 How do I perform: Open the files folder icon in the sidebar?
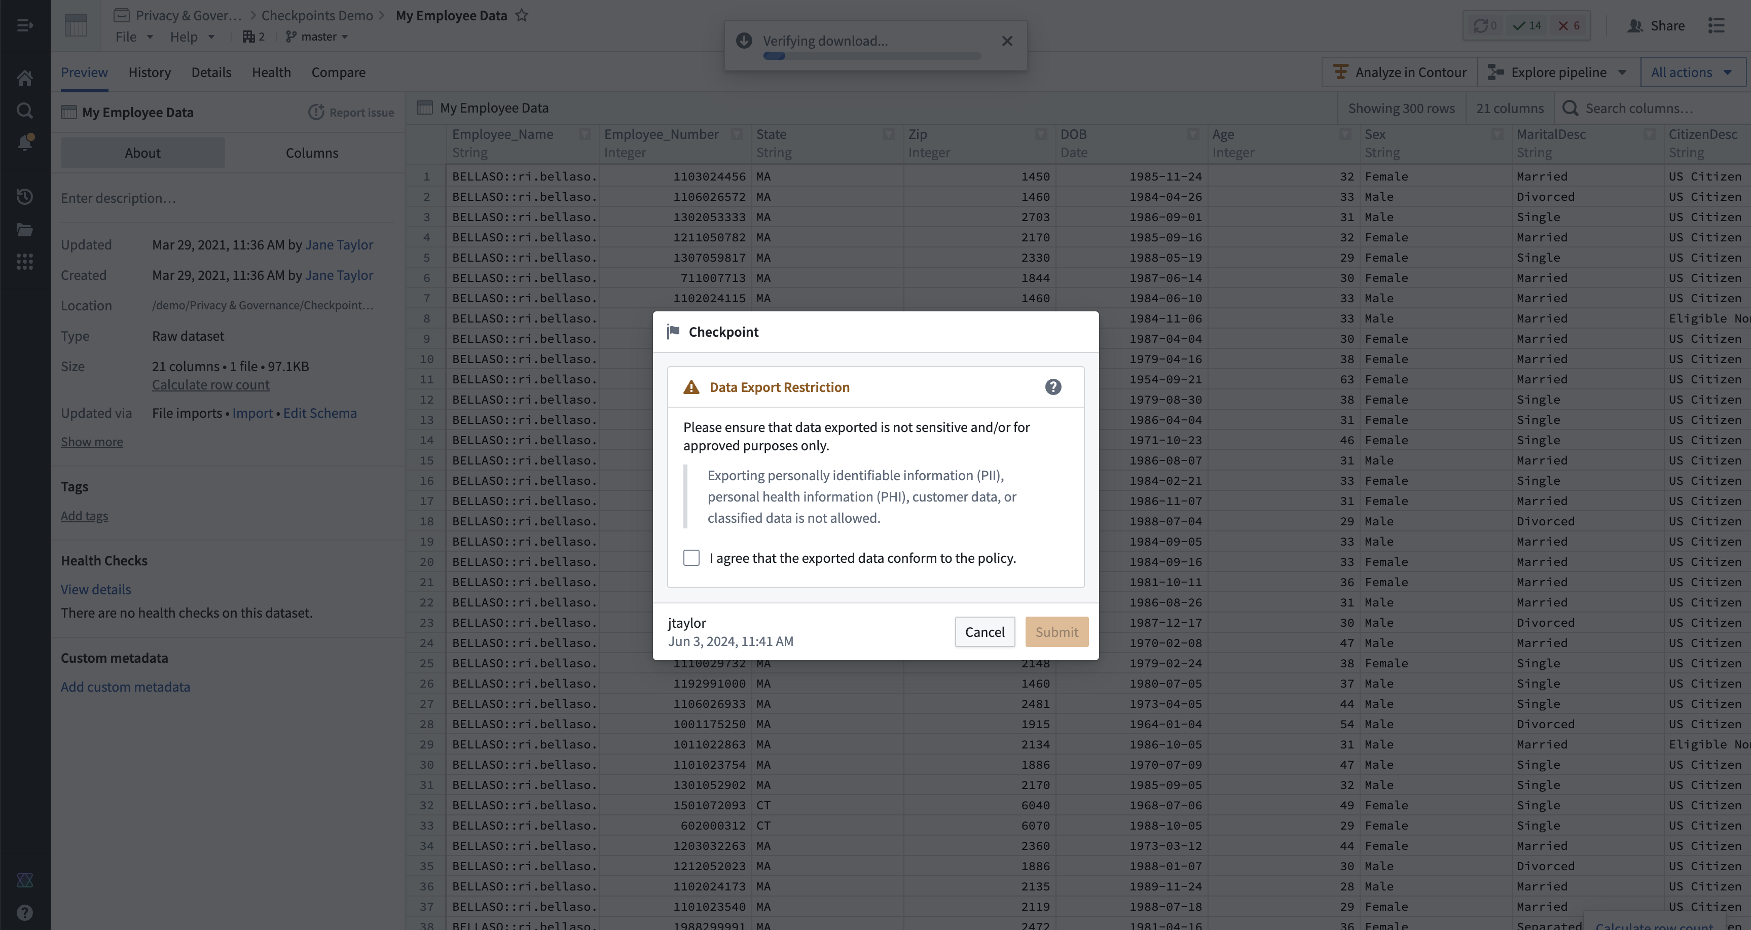[24, 229]
